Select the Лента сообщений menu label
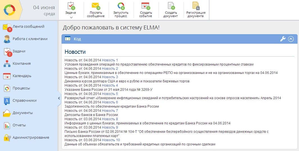 [x=28, y=26]
